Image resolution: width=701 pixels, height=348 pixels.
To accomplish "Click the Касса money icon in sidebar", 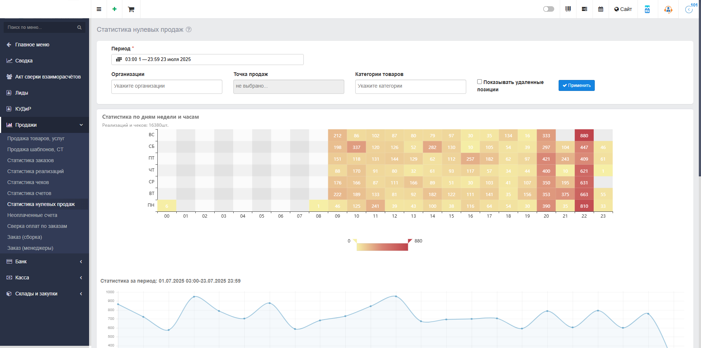I will [x=9, y=278].
